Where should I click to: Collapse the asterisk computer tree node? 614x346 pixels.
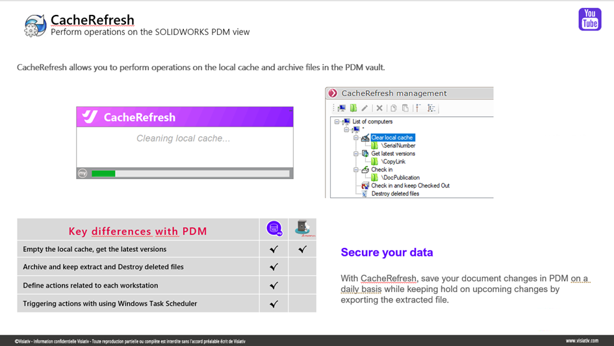[346, 130]
